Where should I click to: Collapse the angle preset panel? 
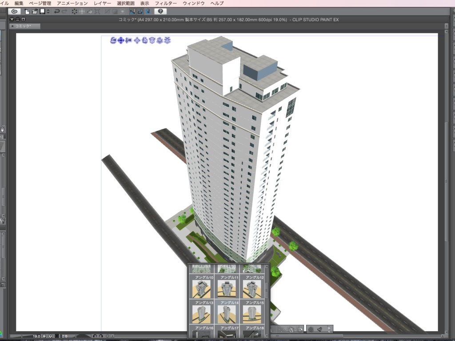click(x=267, y=266)
